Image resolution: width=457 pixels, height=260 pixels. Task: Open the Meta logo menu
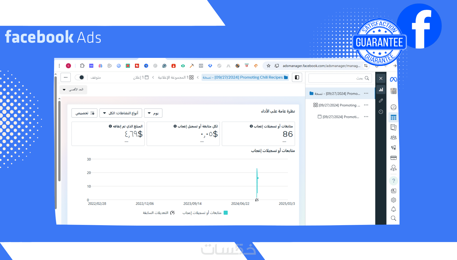(393, 79)
